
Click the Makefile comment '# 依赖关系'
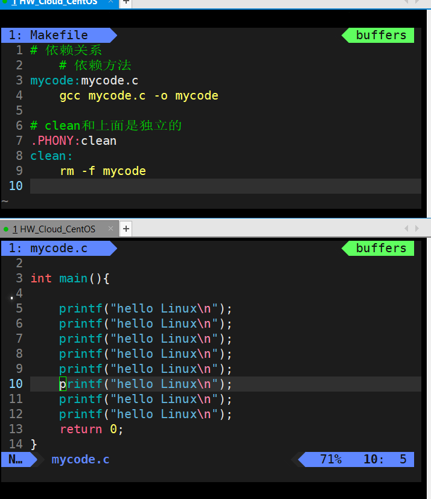point(66,50)
